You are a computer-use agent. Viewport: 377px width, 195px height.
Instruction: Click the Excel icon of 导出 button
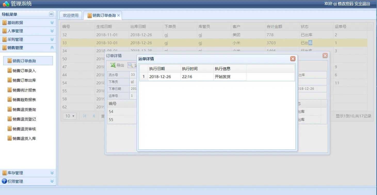coord(113,65)
